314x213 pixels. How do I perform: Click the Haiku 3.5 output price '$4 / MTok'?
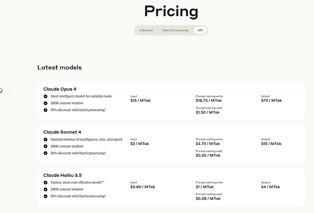coord(271,187)
